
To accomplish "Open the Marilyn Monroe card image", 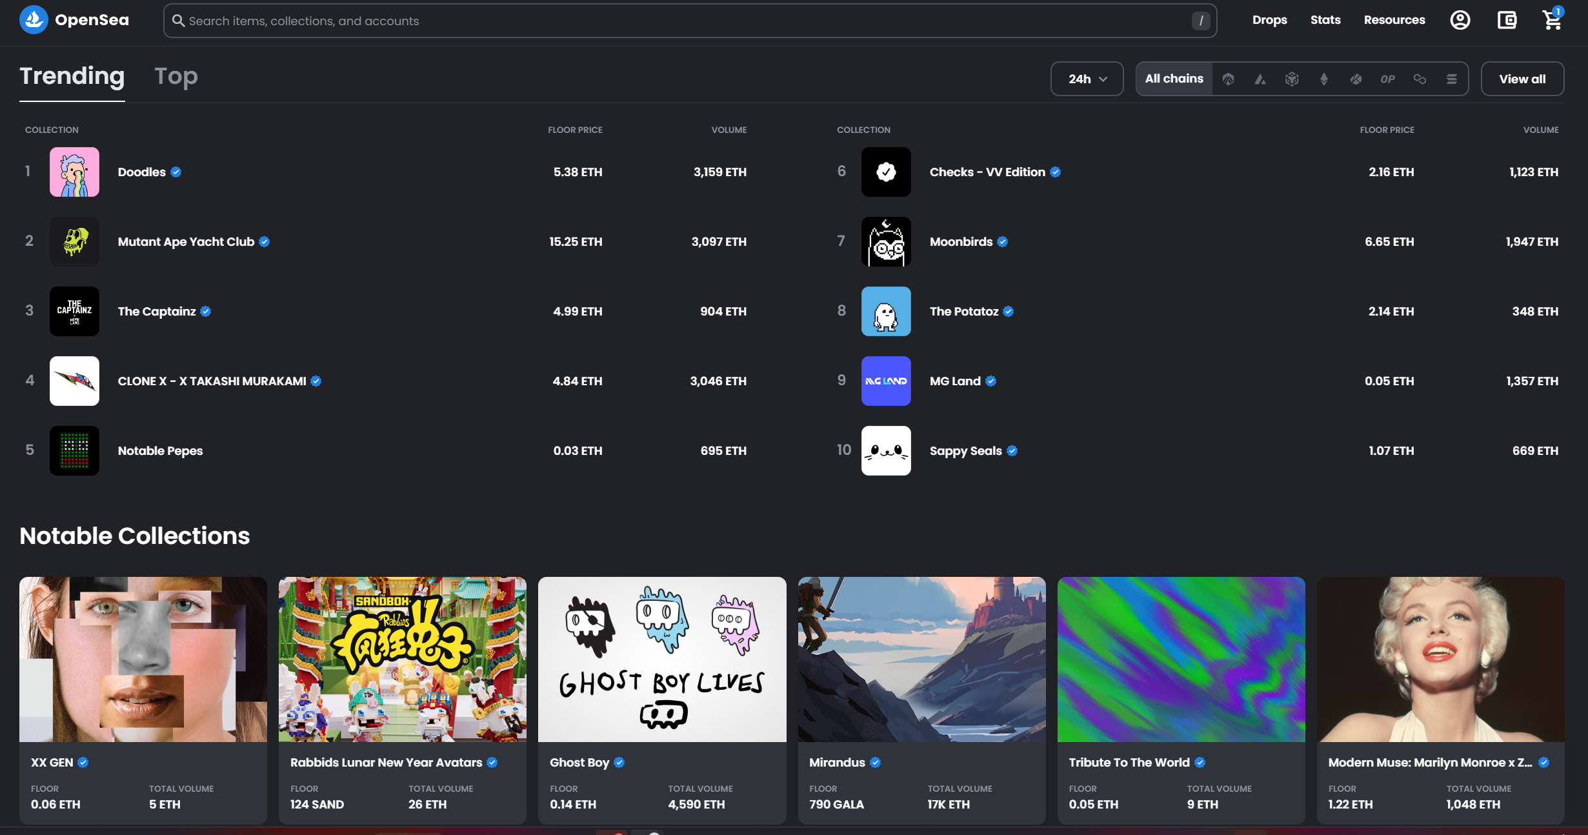I will (1440, 659).
